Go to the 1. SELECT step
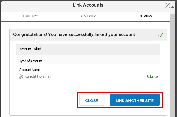This screenshot has height=117, width=177. 30,16
